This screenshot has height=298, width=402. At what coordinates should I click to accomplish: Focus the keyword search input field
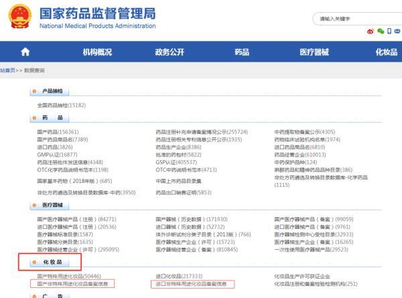357,19
